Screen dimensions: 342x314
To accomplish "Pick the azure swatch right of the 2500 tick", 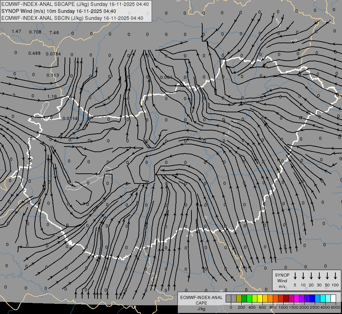I will 318,299.
